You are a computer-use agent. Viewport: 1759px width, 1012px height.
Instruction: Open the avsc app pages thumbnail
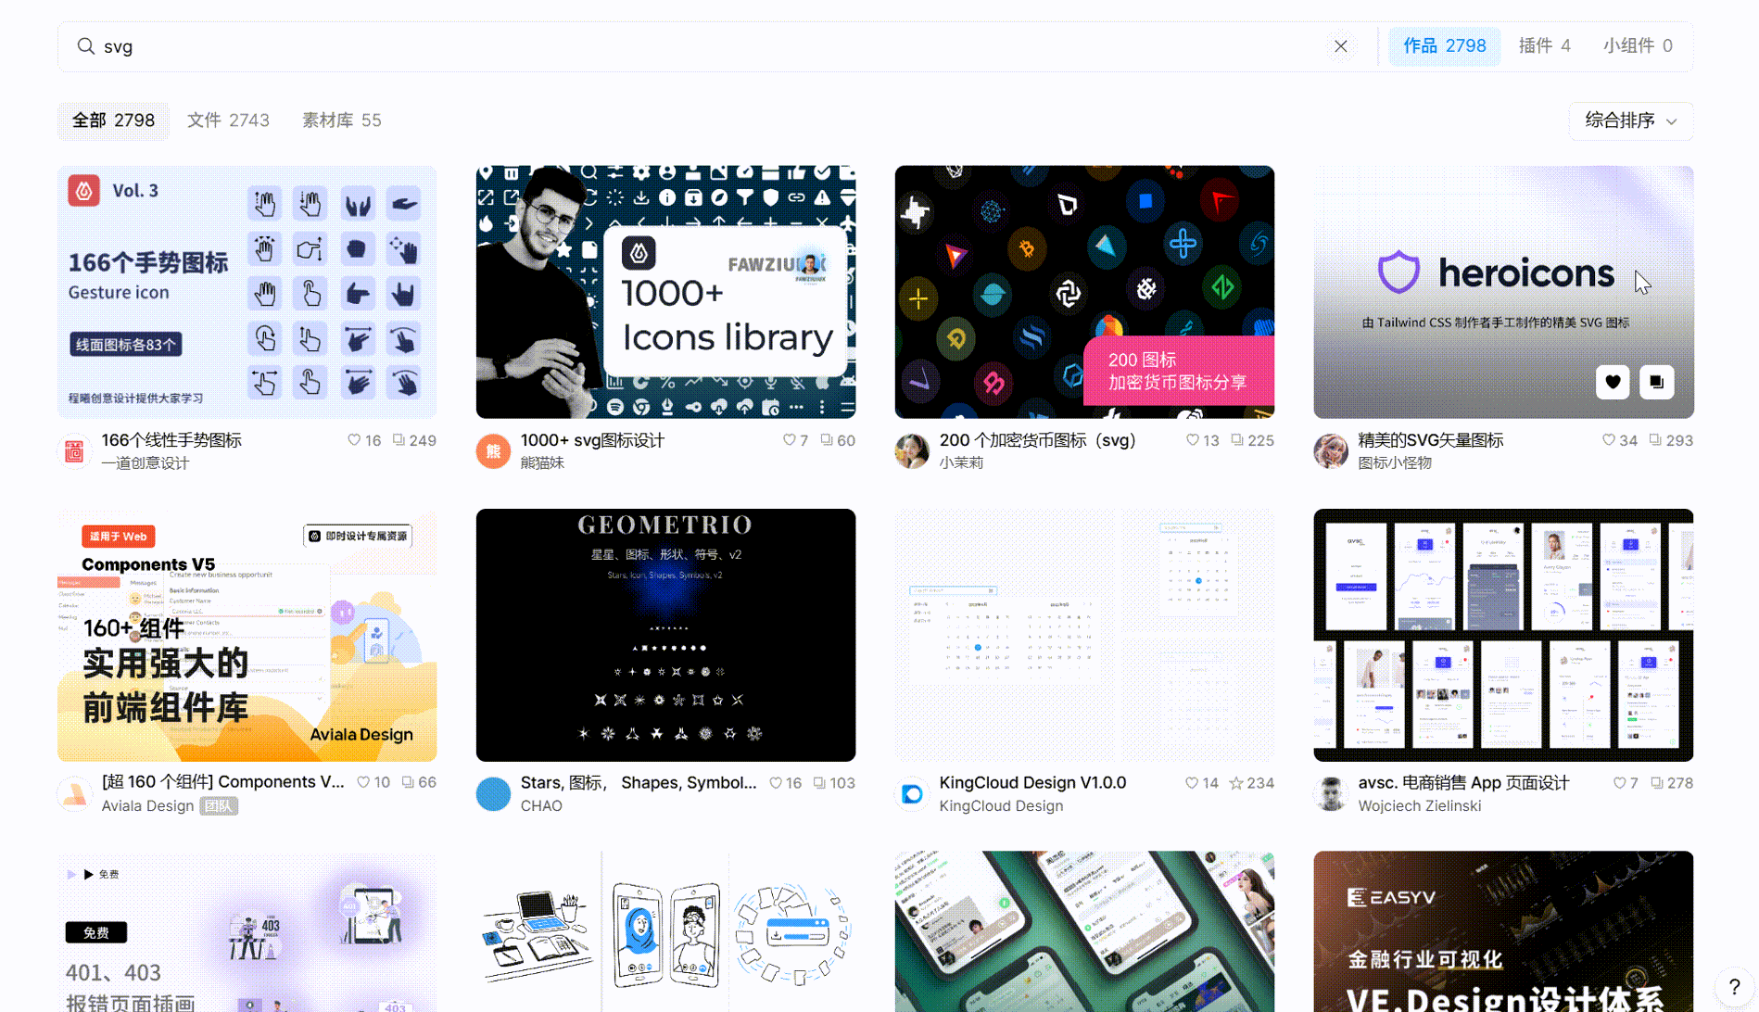pos(1503,635)
